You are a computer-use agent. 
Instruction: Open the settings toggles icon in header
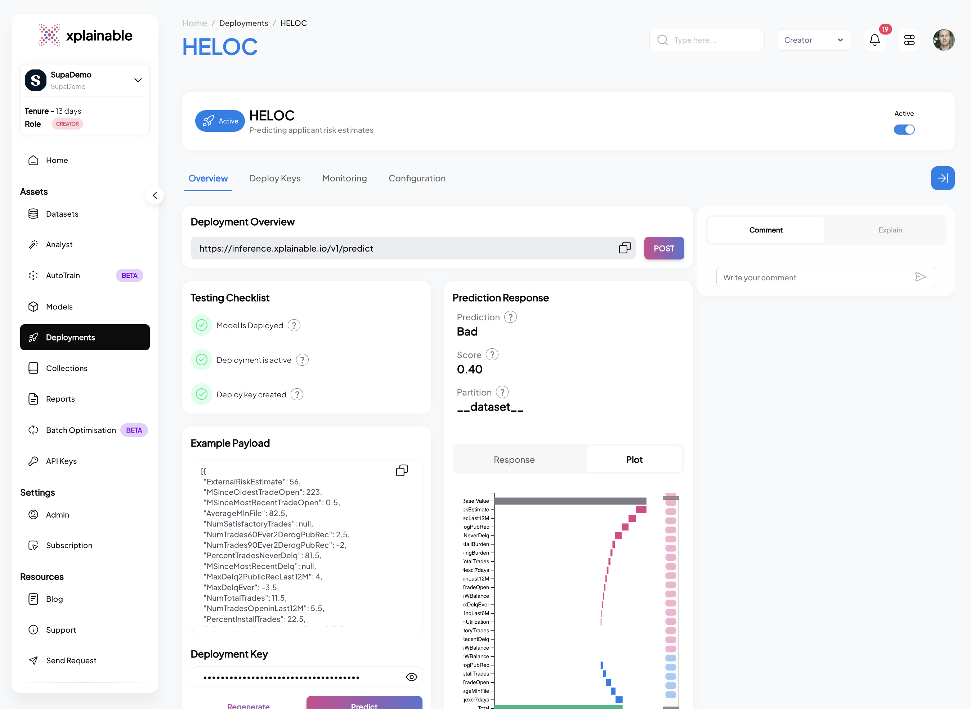[909, 40]
